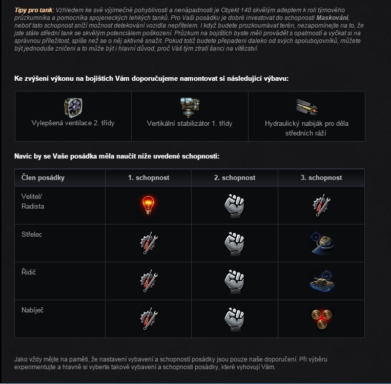Click Velitel's repair wrench icon in third column

(321, 205)
